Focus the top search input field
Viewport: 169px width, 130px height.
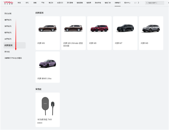[x=155, y=3]
